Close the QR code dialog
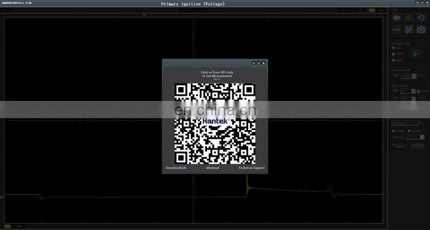The width and height of the screenshot is (430, 230). click(x=264, y=63)
